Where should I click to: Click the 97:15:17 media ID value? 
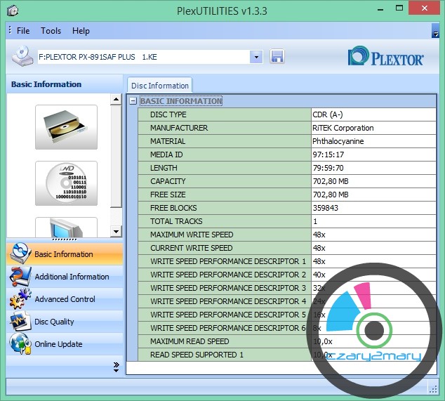click(x=328, y=155)
